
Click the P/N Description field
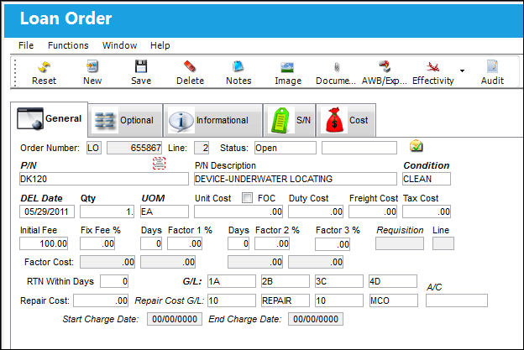pos(296,179)
